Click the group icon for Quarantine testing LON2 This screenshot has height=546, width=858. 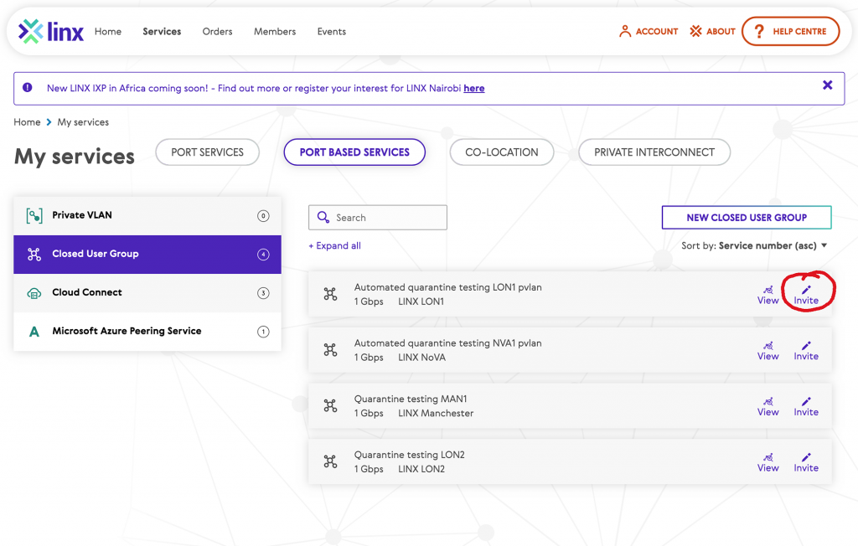(x=330, y=461)
